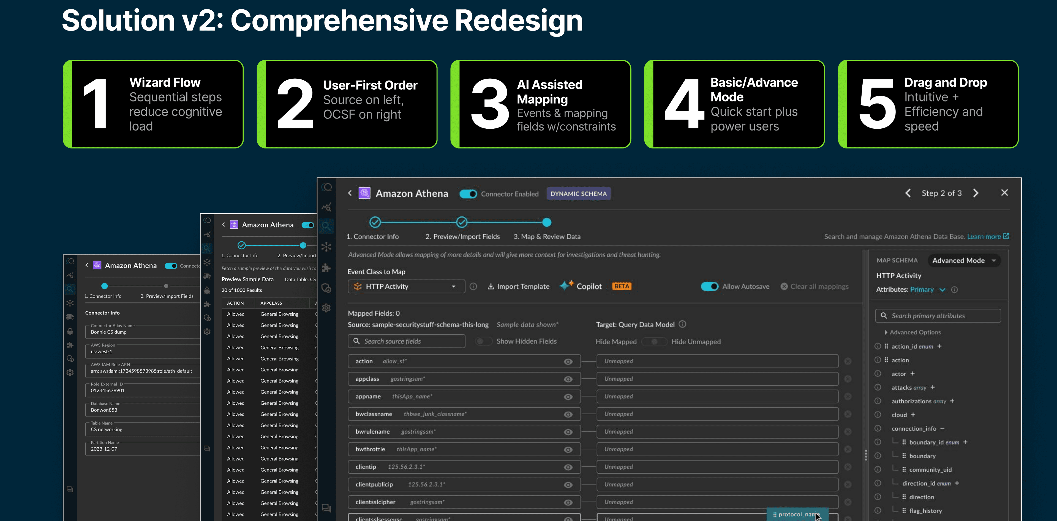Remove mapping for the appname row

click(x=848, y=396)
